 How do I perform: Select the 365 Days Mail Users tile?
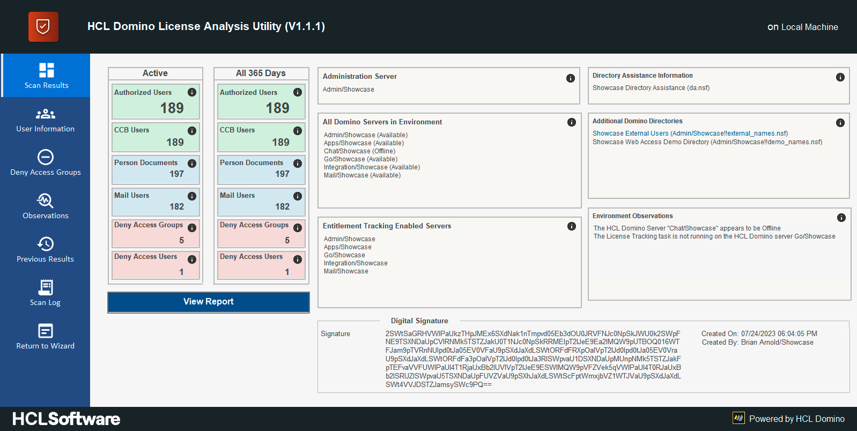(261, 202)
